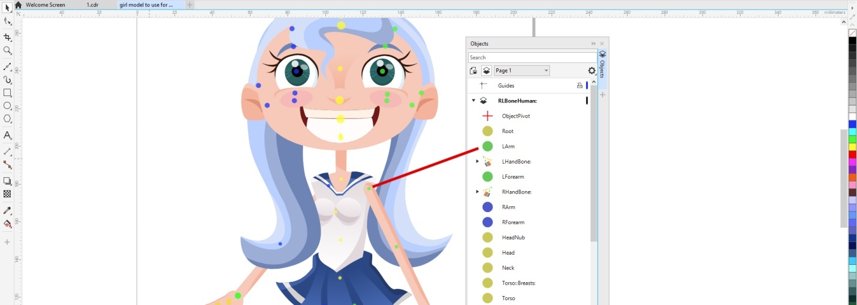Expand the RHandBone group
This screenshot has width=857, height=305.
click(x=477, y=192)
